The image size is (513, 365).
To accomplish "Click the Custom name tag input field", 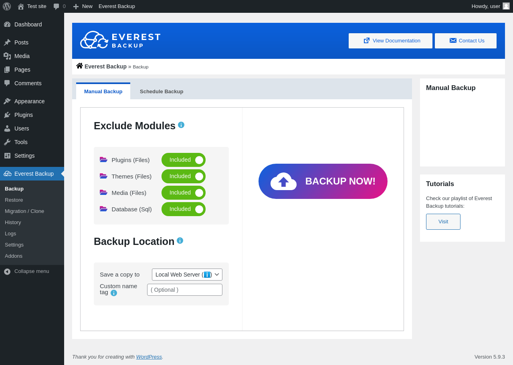I will pyautogui.click(x=185, y=290).
